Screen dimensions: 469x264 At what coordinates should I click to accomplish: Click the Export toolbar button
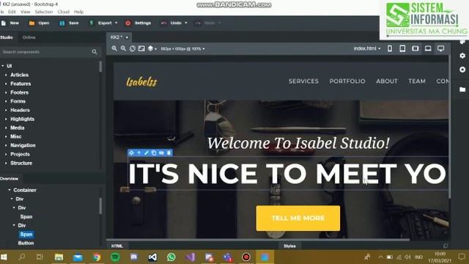[101, 23]
